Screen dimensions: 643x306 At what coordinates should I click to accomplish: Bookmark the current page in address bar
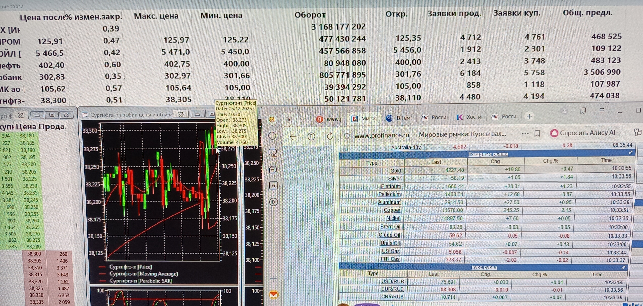(x=537, y=133)
